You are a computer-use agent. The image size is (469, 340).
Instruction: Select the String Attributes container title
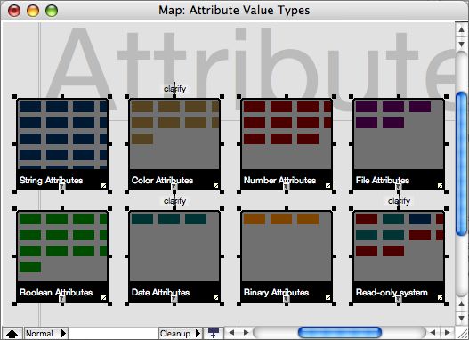point(51,181)
